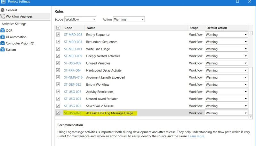Viewport: 256px width, 146px height.
Task: Uncheck the Unused Variables rule
Action: pyautogui.click(x=58, y=63)
